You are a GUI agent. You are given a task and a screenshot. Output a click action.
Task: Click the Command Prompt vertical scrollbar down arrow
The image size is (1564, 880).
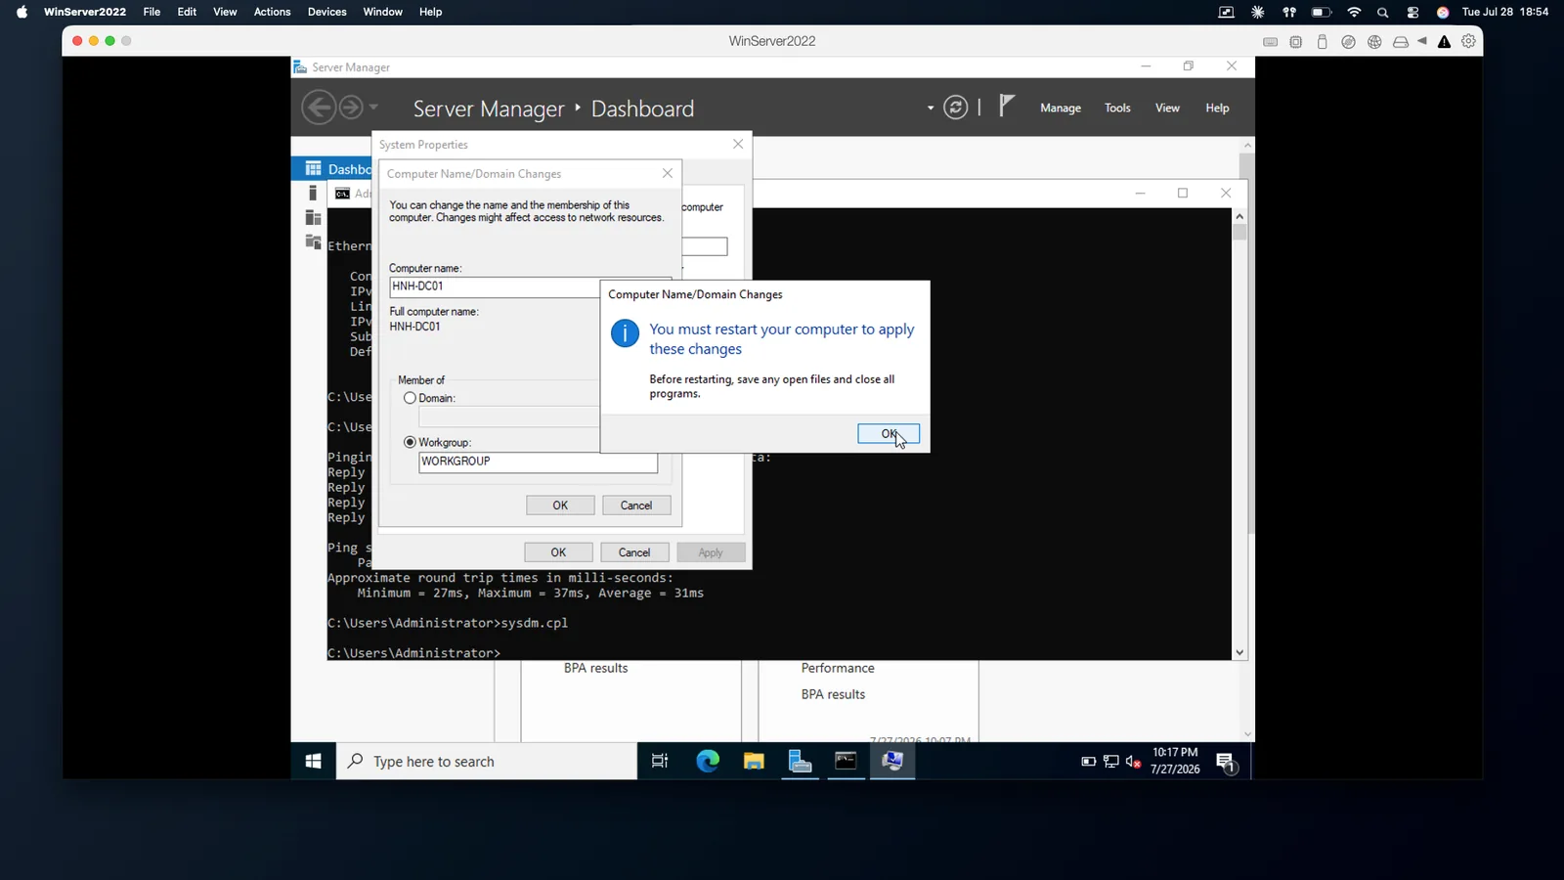tap(1239, 652)
